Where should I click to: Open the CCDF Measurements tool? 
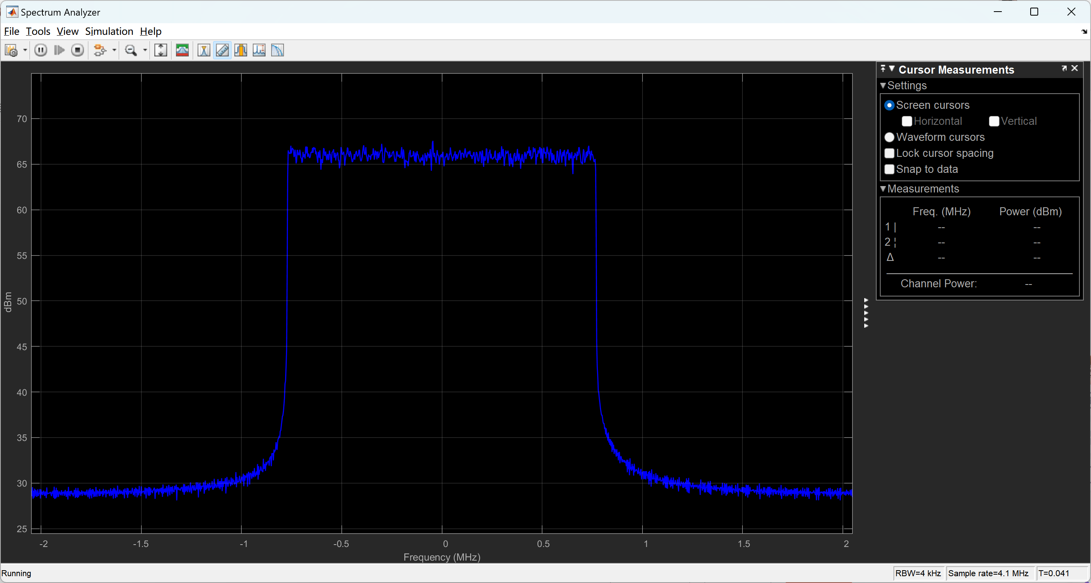(278, 50)
